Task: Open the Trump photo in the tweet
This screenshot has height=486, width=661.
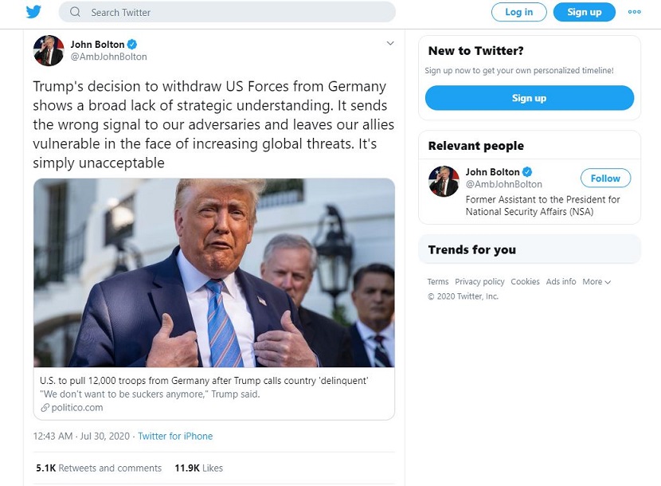Action: coord(213,272)
